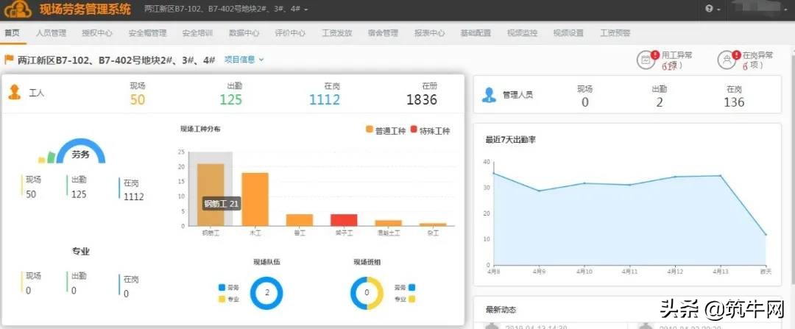Click the 普工 bar in chart
Viewport: 795px width, 329px height.
[x=300, y=220]
